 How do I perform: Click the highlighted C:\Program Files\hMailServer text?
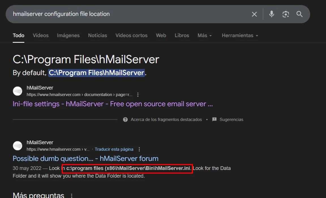point(96,73)
